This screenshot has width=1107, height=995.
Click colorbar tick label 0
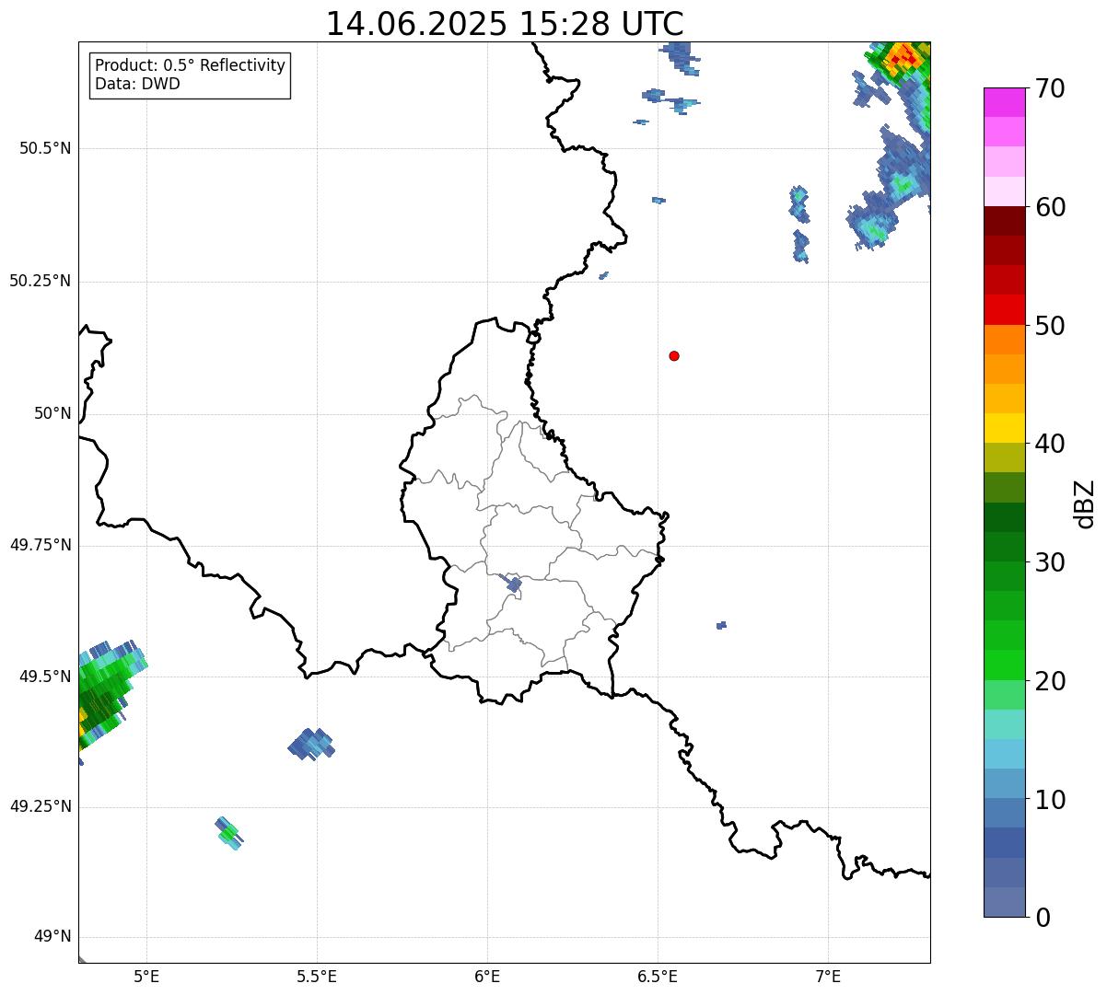[x=1042, y=918]
